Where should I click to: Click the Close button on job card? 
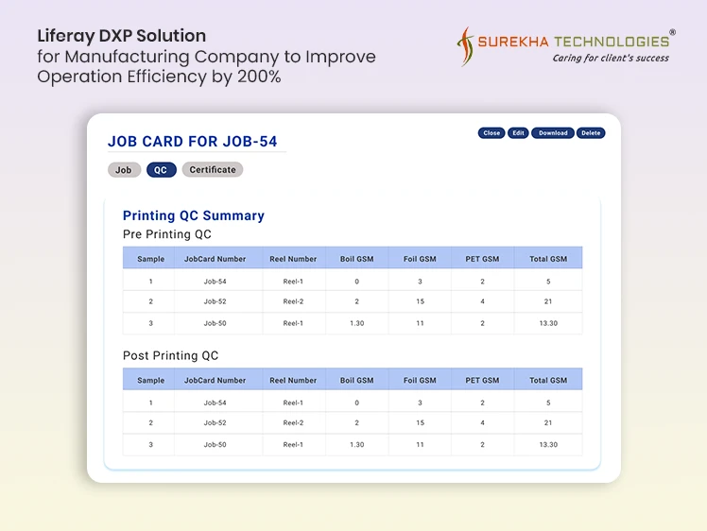[x=491, y=133]
